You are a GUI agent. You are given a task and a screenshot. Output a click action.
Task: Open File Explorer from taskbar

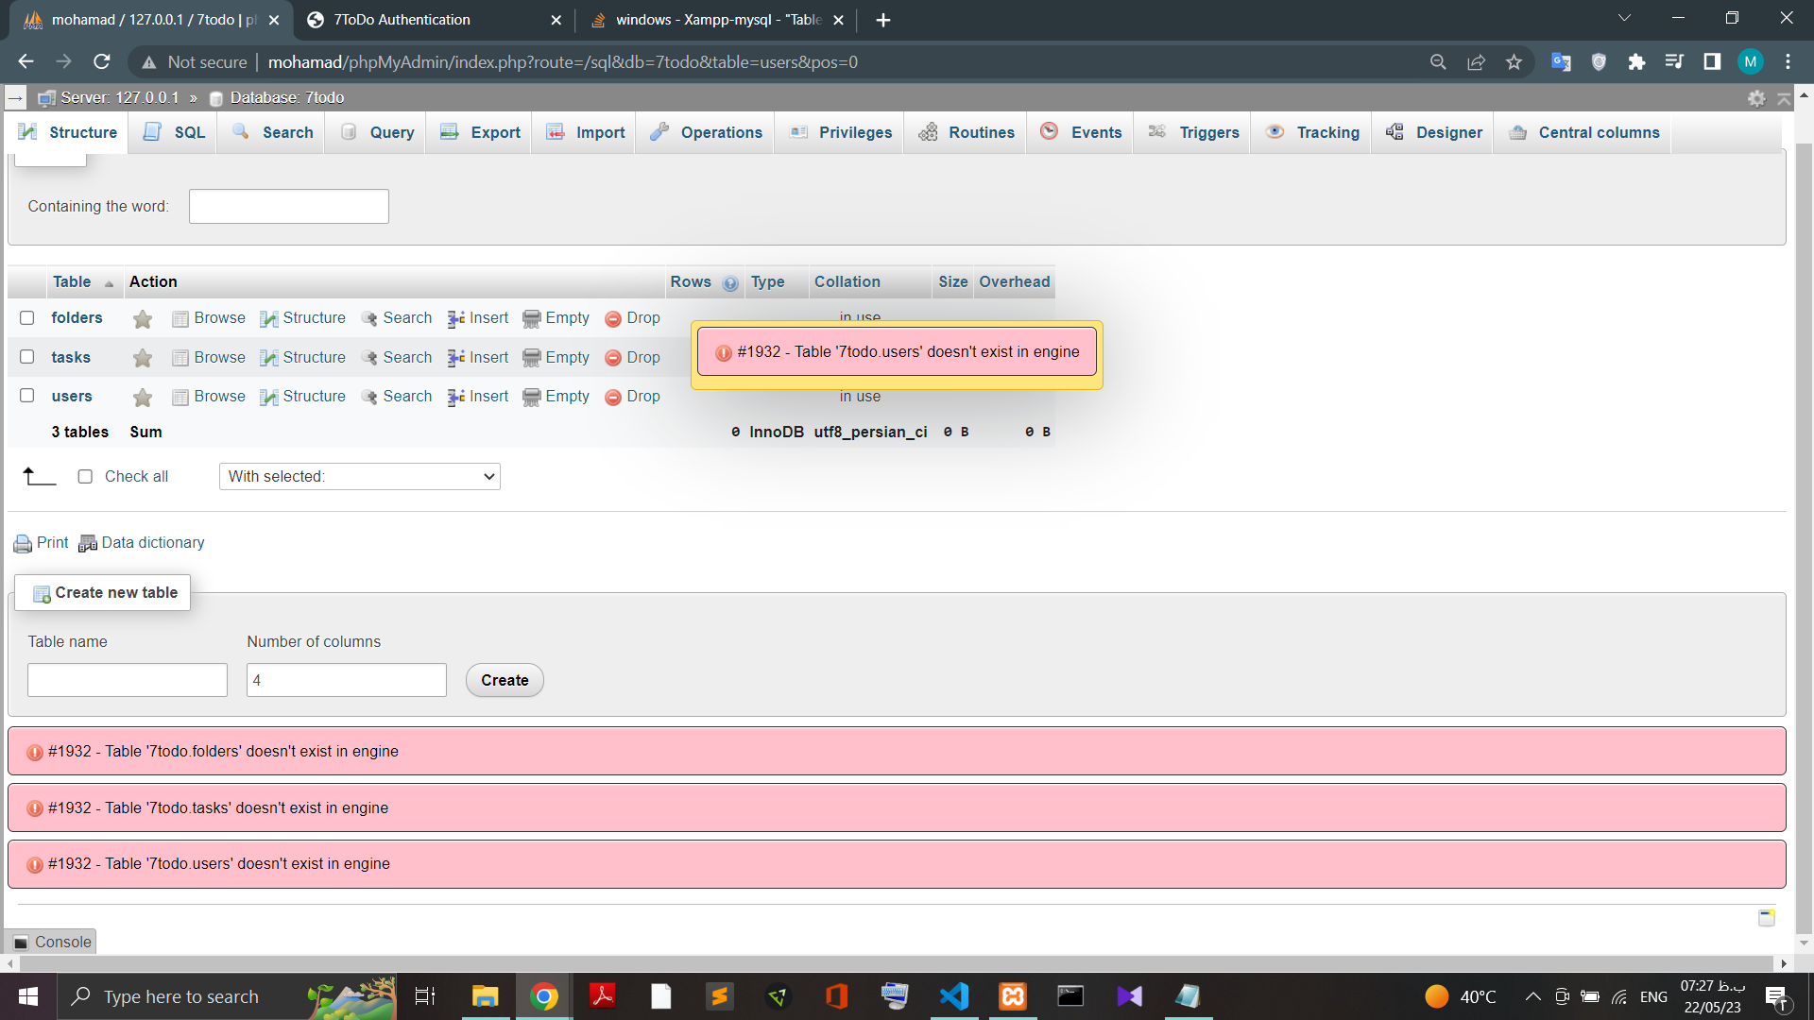485,996
